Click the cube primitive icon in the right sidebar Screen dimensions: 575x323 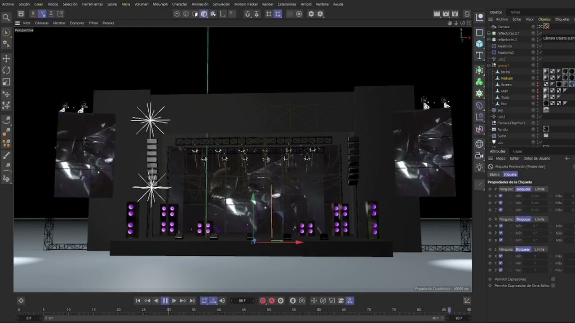click(x=479, y=44)
